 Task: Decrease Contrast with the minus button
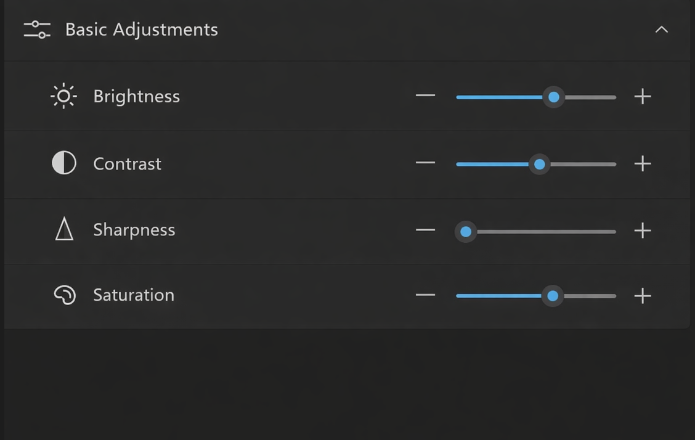point(425,163)
